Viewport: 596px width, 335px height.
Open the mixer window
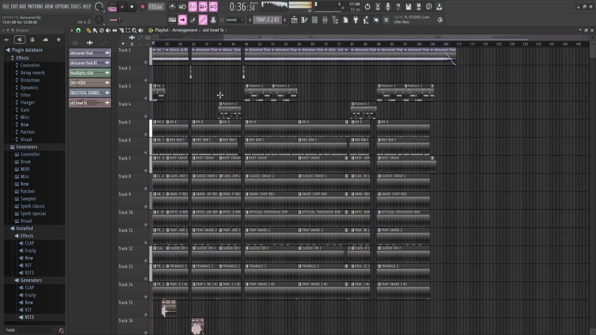[325, 20]
